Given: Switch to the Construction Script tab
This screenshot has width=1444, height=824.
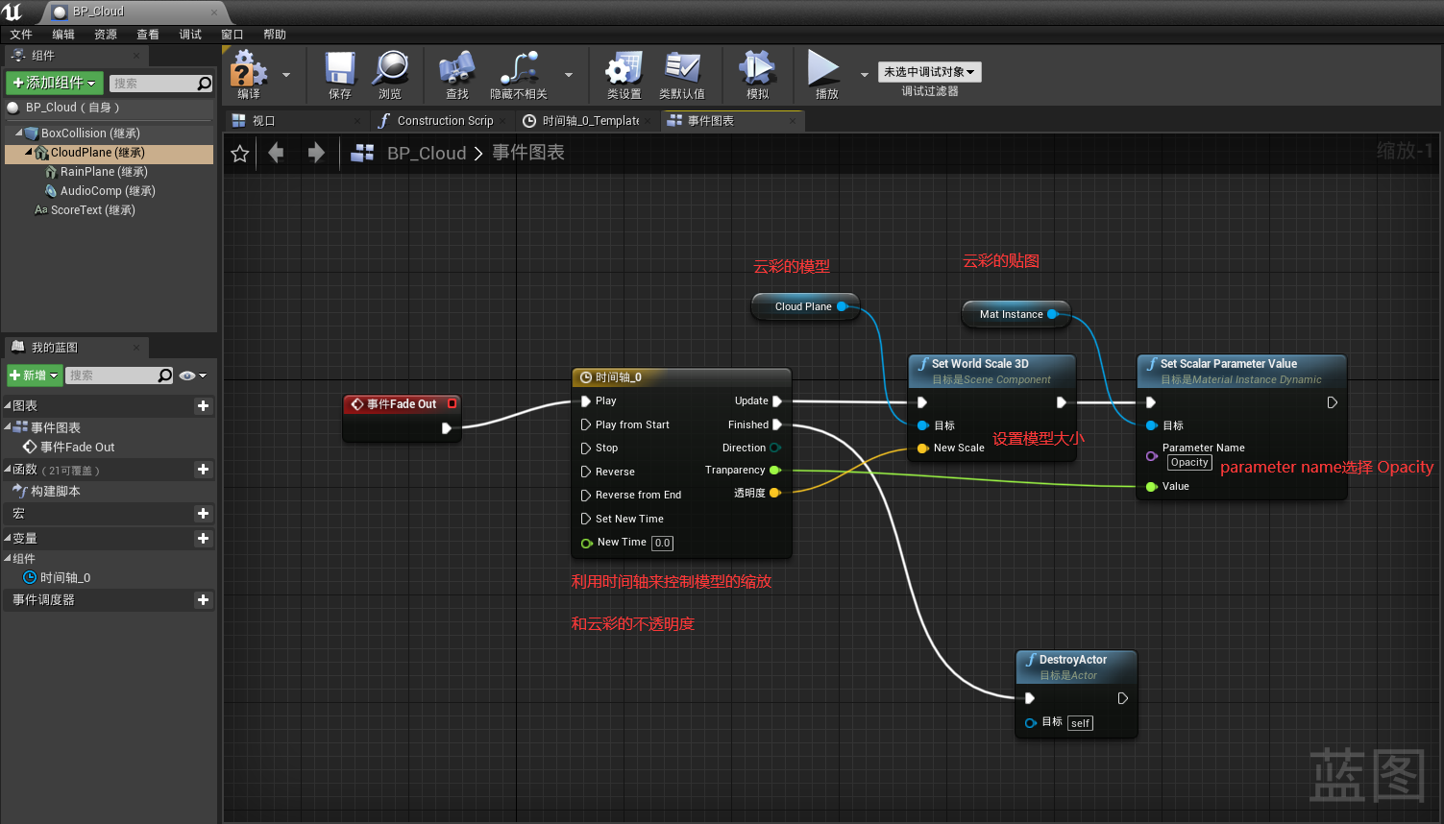Looking at the screenshot, I should (444, 121).
